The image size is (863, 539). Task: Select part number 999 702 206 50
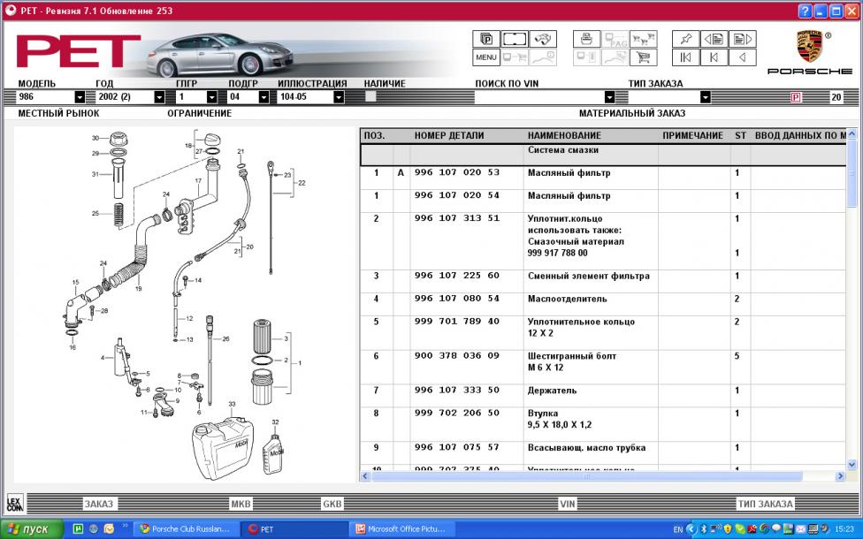tap(457, 413)
